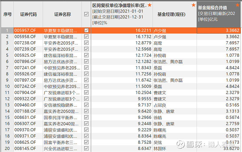Click fund manager 林国怀
Screen dimensions: 242x152
160,149
